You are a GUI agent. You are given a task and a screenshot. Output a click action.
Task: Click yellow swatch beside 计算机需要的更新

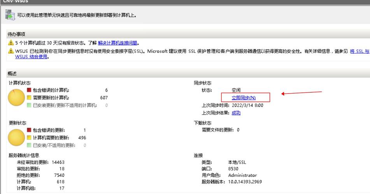pyautogui.click(x=29, y=137)
